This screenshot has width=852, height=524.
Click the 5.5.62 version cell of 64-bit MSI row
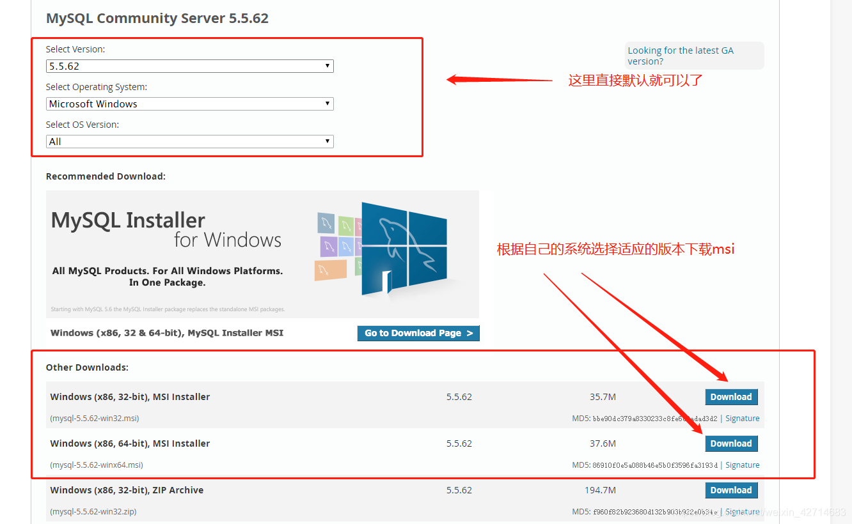coord(459,443)
